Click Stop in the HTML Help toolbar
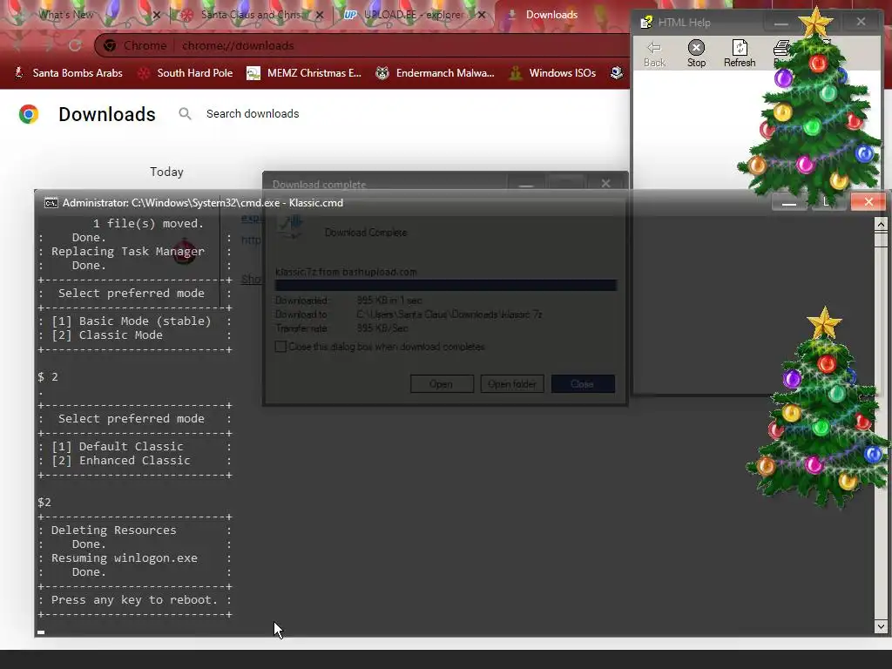This screenshot has width=892, height=669. pos(696,54)
